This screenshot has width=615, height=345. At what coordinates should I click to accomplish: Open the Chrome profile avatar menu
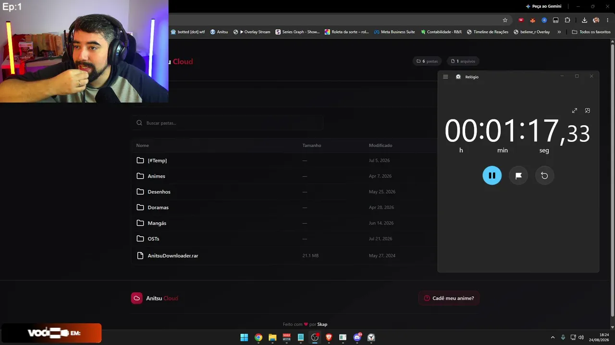click(x=596, y=20)
